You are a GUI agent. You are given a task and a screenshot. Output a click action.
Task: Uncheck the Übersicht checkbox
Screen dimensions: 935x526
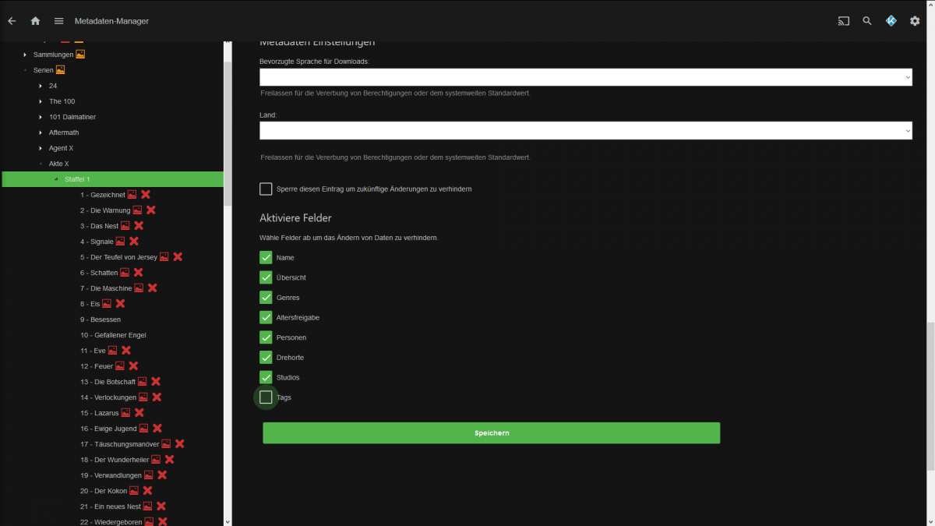click(x=266, y=277)
